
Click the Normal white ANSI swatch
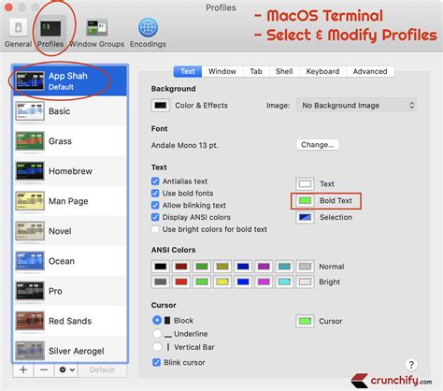coord(305,267)
